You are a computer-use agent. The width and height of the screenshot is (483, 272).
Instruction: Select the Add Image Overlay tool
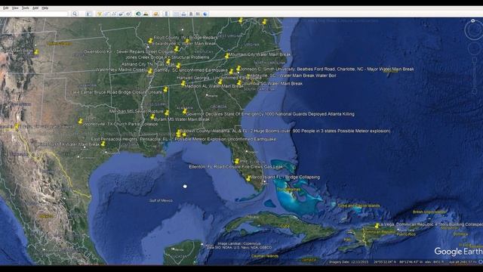122,14
